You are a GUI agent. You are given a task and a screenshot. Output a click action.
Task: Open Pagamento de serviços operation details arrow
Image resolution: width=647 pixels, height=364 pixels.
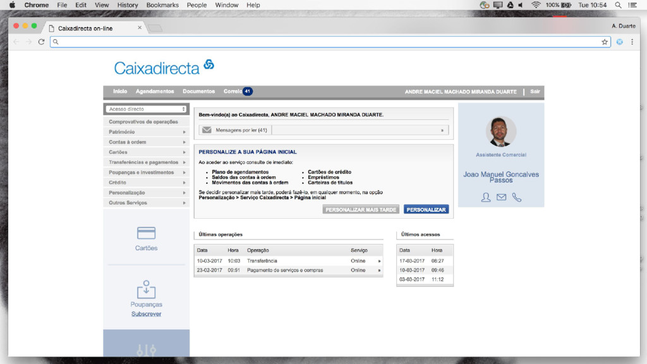click(379, 270)
